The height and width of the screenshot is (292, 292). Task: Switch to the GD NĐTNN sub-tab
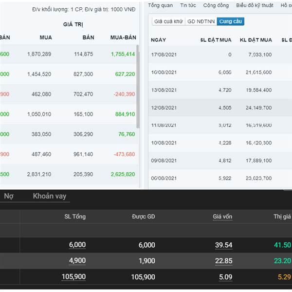point(201,21)
